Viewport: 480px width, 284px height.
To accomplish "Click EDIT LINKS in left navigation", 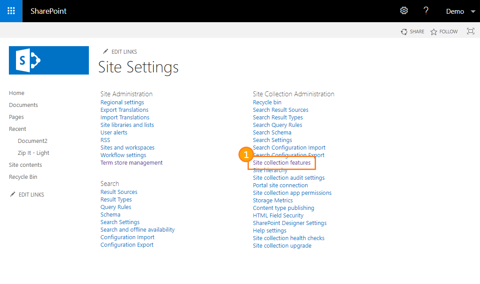I will [x=27, y=194].
